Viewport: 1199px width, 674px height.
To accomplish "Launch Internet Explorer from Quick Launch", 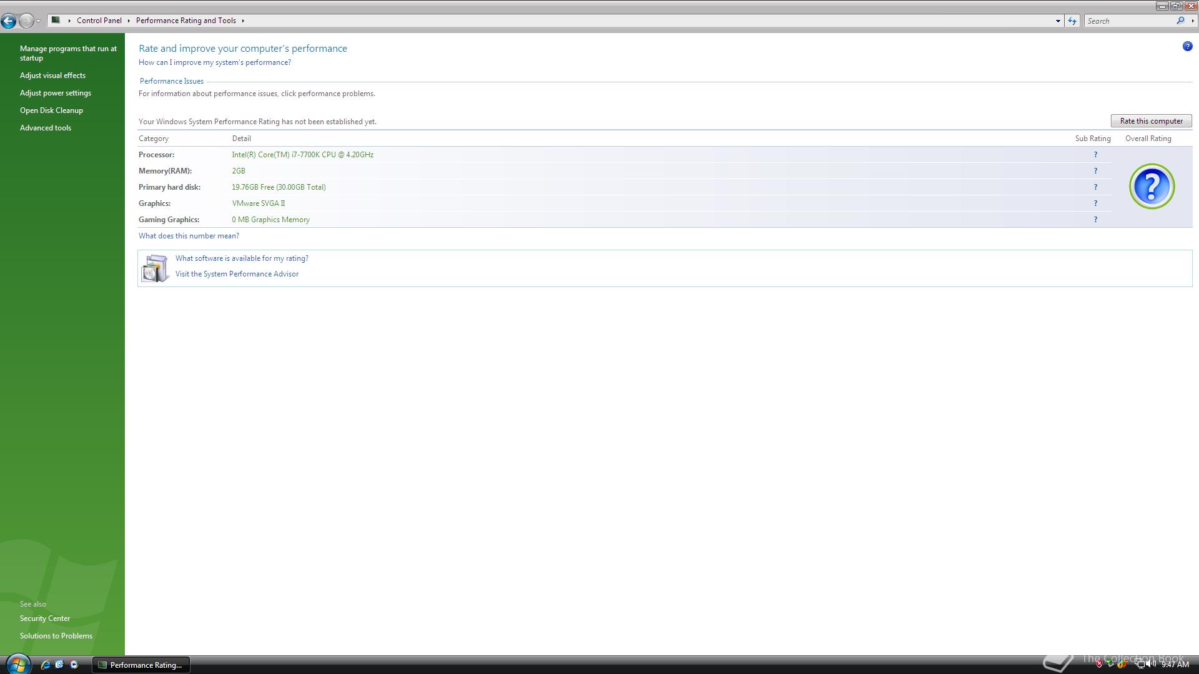I will point(45,665).
